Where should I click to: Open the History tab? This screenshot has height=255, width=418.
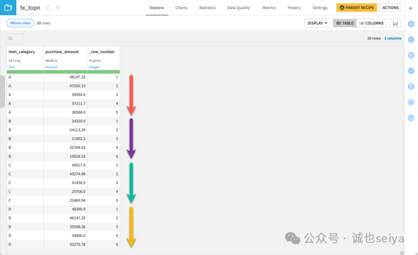tap(294, 8)
